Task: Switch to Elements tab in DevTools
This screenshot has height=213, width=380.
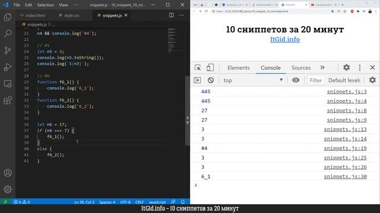Action: tap(239, 68)
